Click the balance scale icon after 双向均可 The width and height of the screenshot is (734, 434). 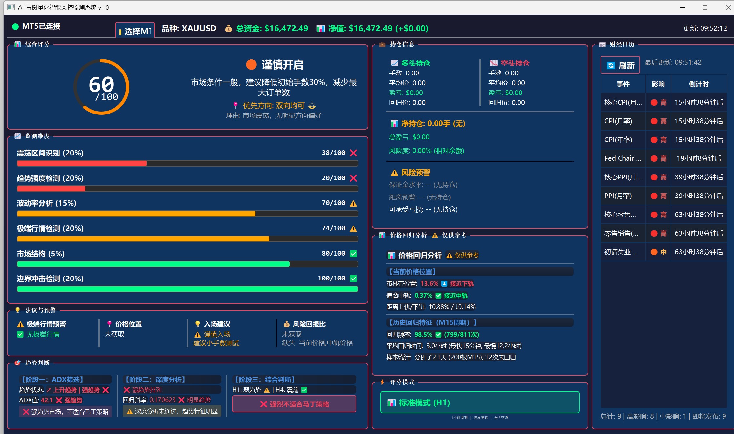pos(312,105)
